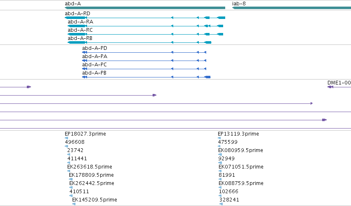Image resolution: width=351 pixels, height=206 pixels.
Task: Select the abd-A-PA protein label
Action: 95,56
